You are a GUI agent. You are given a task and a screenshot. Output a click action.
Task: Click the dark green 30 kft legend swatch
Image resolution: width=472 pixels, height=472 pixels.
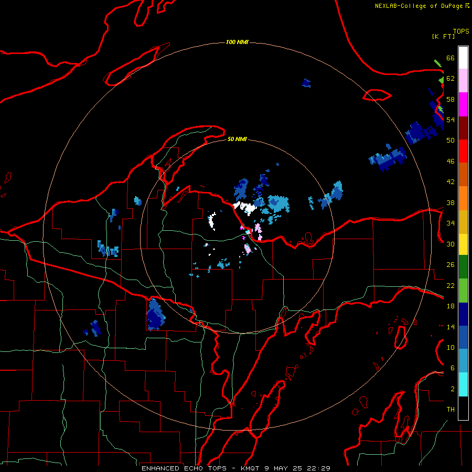coord(463,267)
